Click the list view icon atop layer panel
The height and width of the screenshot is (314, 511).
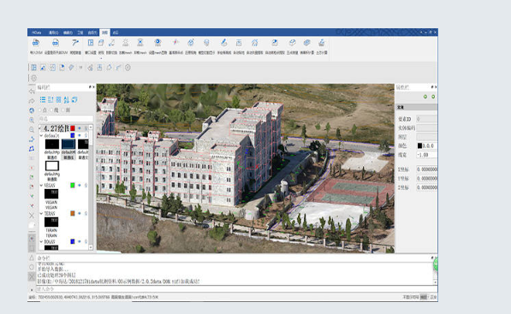coord(43,99)
